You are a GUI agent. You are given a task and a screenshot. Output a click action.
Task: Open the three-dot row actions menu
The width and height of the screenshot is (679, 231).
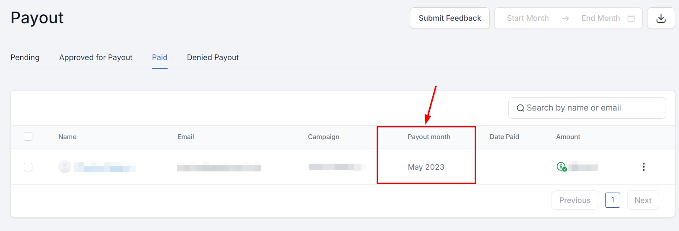tap(644, 167)
